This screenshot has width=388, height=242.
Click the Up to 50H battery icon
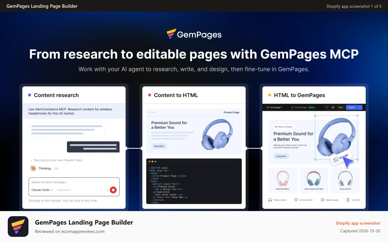pos(348,200)
